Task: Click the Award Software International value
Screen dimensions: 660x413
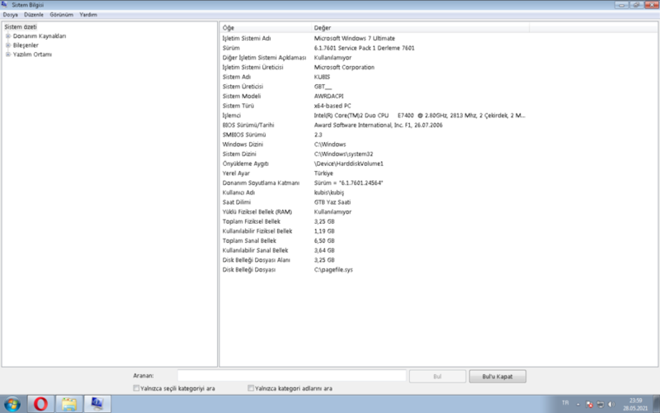Action: click(x=379, y=126)
